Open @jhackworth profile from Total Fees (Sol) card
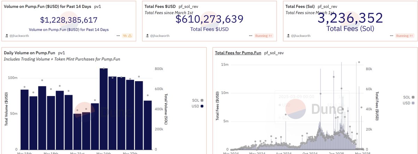Image resolution: width=418 pixels, height=154 pixels. pos(301,36)
